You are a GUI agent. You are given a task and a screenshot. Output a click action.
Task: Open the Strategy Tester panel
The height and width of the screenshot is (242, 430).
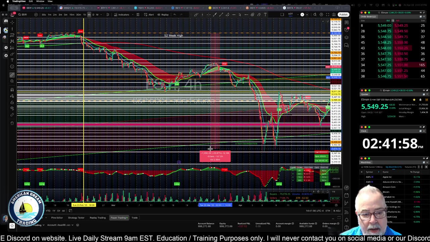pos(76,217)
